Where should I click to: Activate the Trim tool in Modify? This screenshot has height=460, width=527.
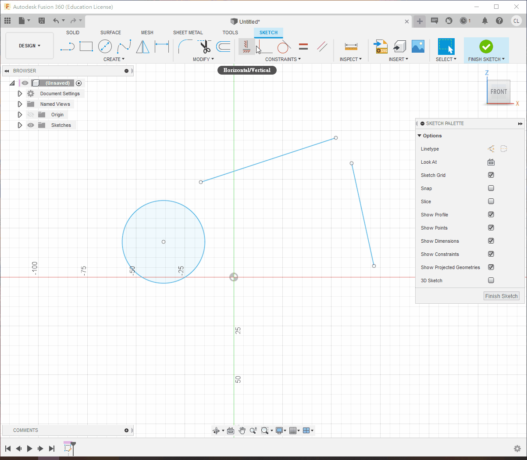pos(205,46)
